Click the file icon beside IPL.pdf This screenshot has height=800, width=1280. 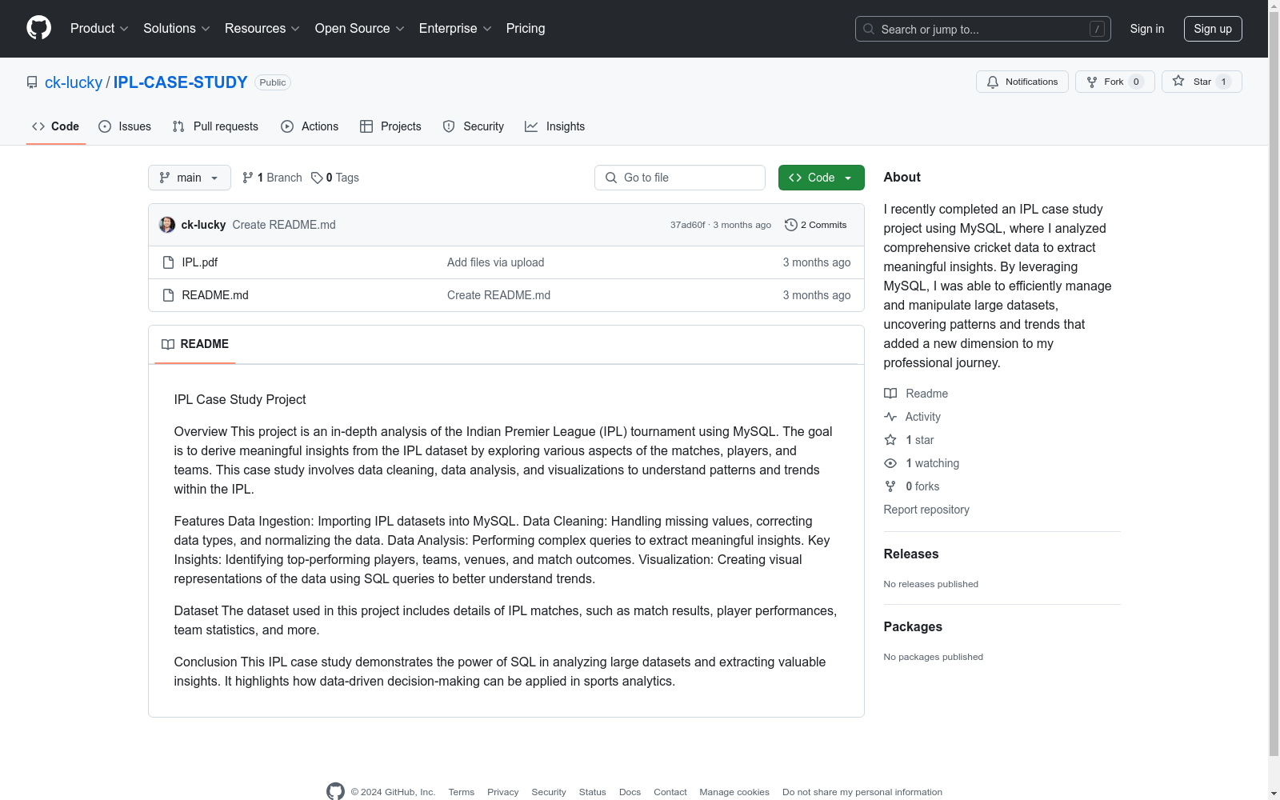point(168,262)
